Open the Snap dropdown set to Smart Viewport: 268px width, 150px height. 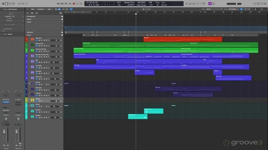coord(214,9)
